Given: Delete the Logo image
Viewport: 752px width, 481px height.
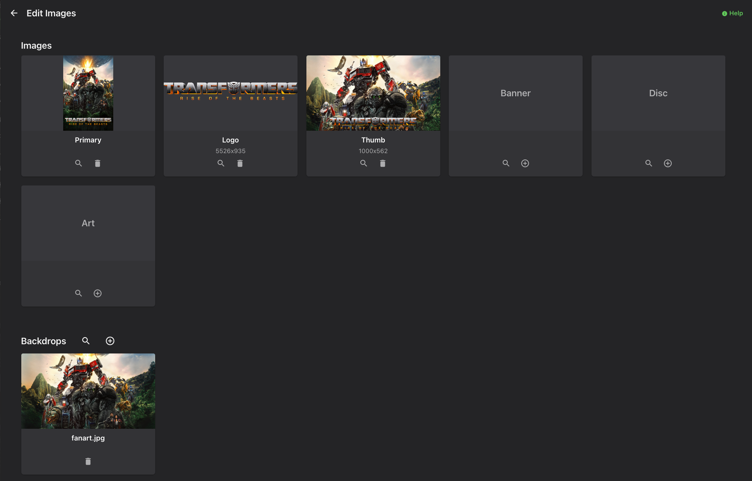Looking at the screenshot, I should coord(240,163).
